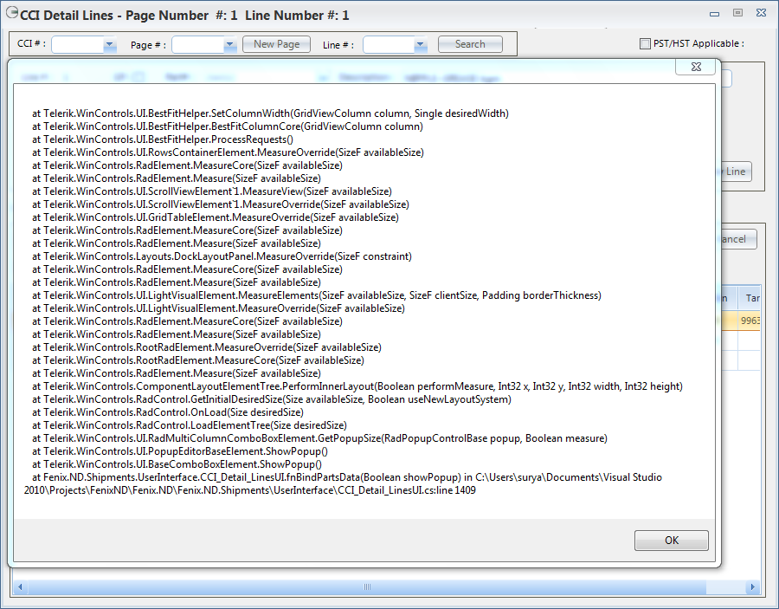
Task: Click the trace line 'ComponentLayoutElementTree.PerformInnerLayout'
Action: 357,386
